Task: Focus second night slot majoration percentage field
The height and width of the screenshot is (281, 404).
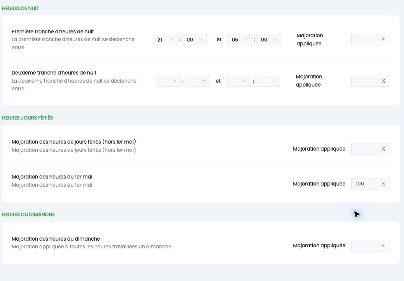Action: pos(364,81)
